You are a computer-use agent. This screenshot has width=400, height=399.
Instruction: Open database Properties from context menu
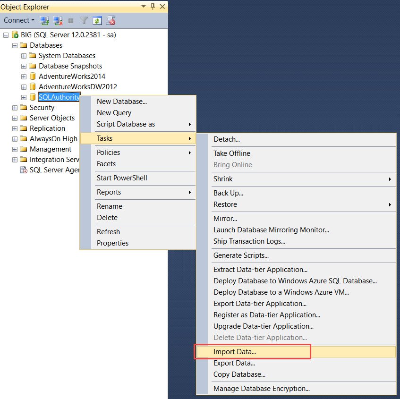[138, 243]
